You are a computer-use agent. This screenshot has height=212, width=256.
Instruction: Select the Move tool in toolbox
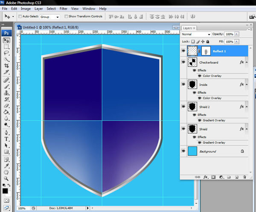pyautogui.click(x=6, y=41)
